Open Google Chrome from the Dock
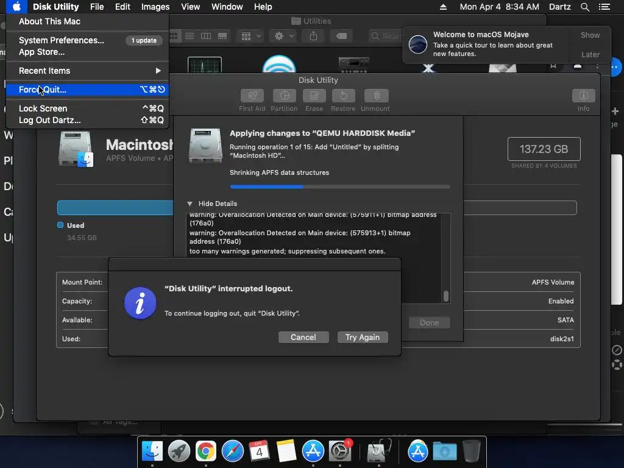This screenshot has width=624, height=468. [206, 452]
